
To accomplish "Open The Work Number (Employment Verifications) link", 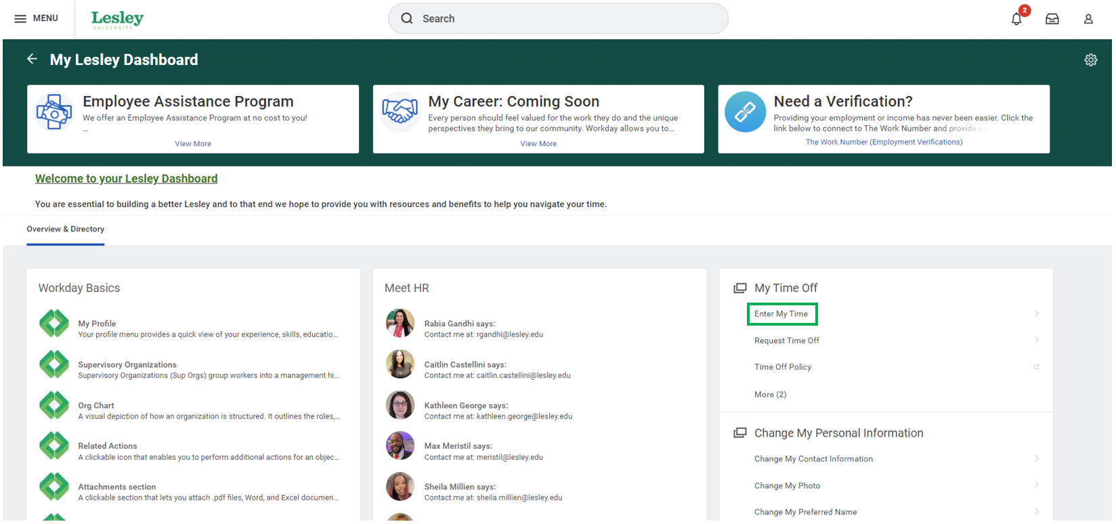I will point(884,142).
